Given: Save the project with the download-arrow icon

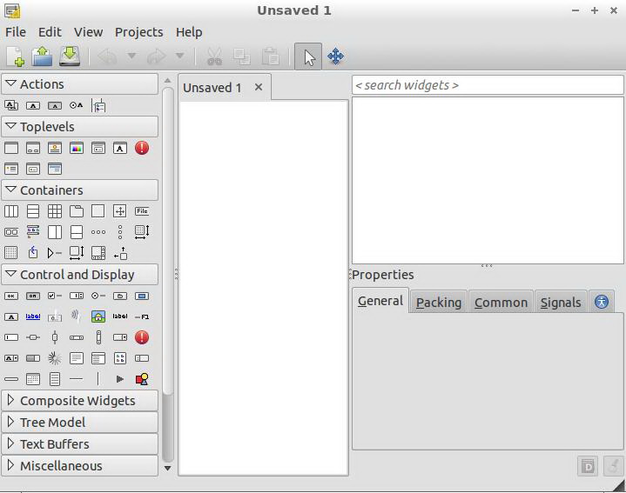Looking at the screenshot, I should click(x=70, y=57).
